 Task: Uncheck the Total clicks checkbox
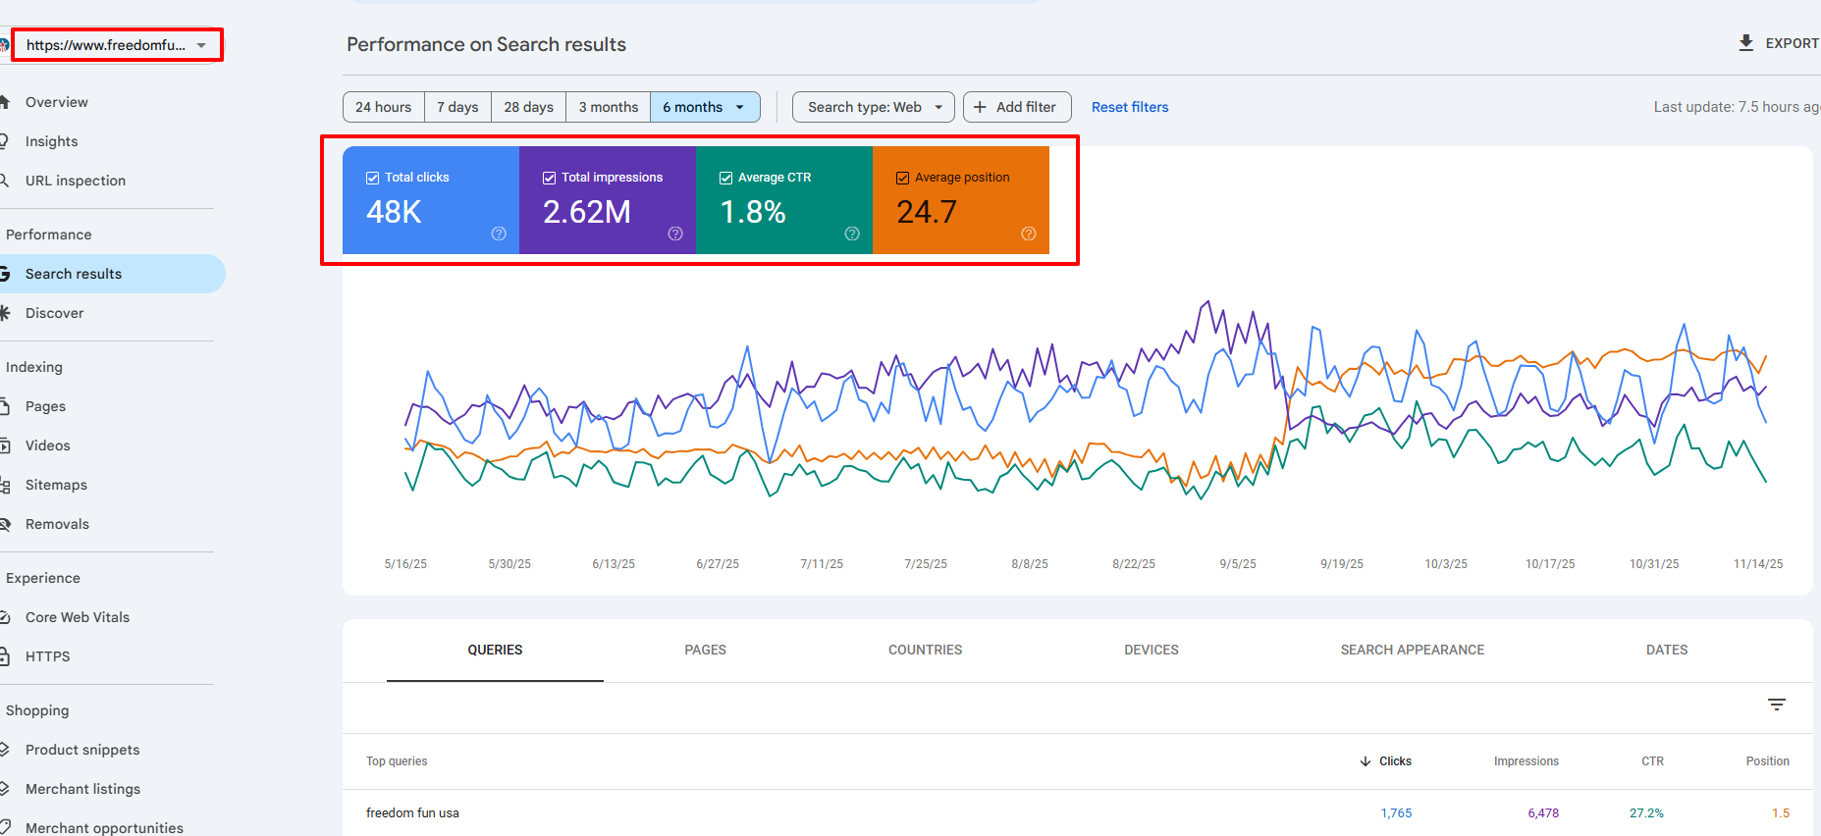point(373,178)
